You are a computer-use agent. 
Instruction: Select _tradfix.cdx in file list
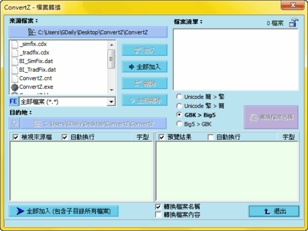(x=34, y=53)
